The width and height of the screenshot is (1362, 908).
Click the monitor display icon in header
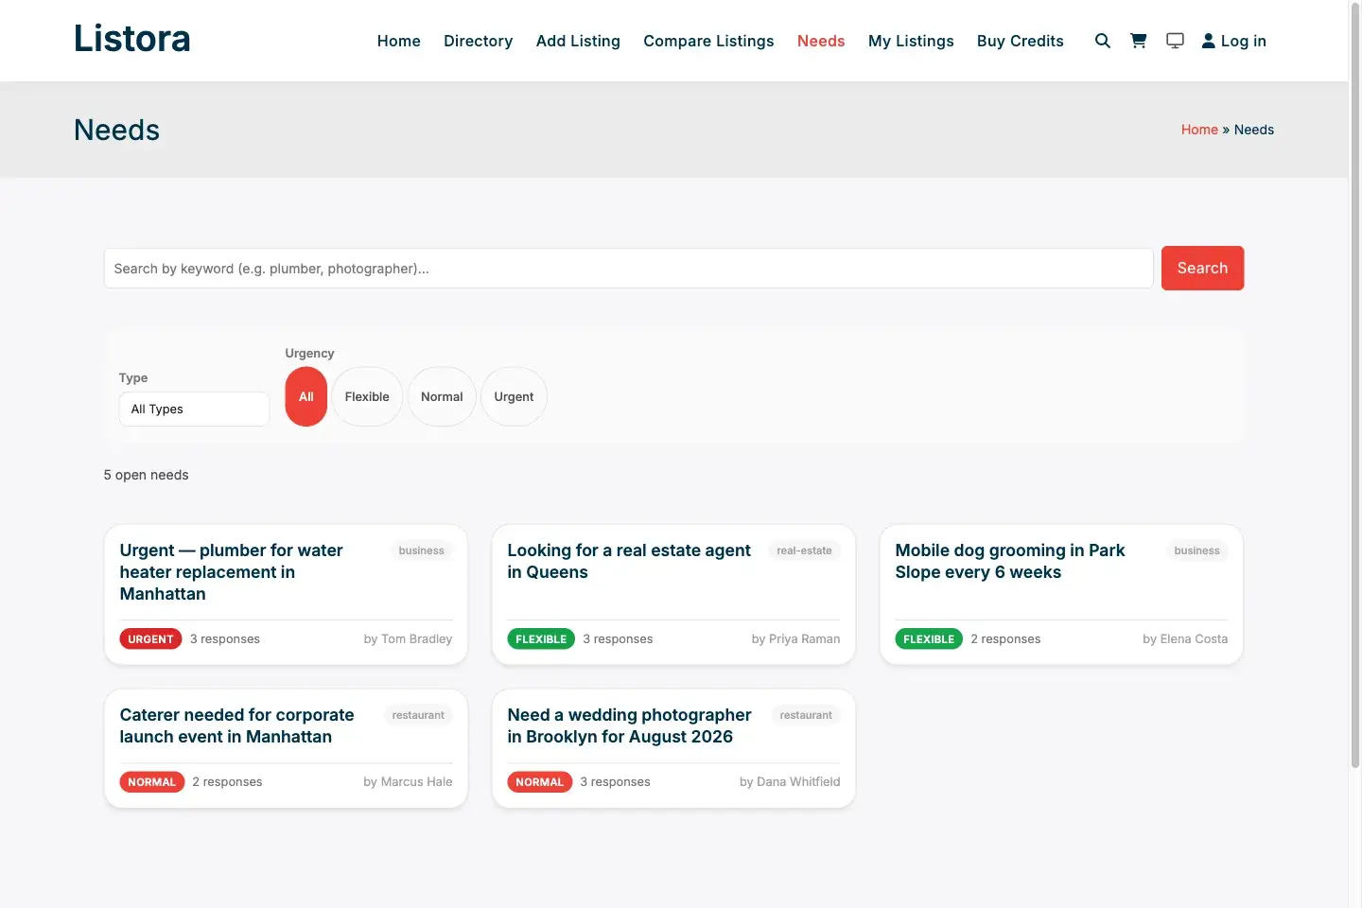(x=1175, y=41)
